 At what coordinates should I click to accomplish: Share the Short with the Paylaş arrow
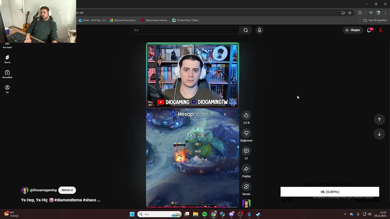(246, 169)
